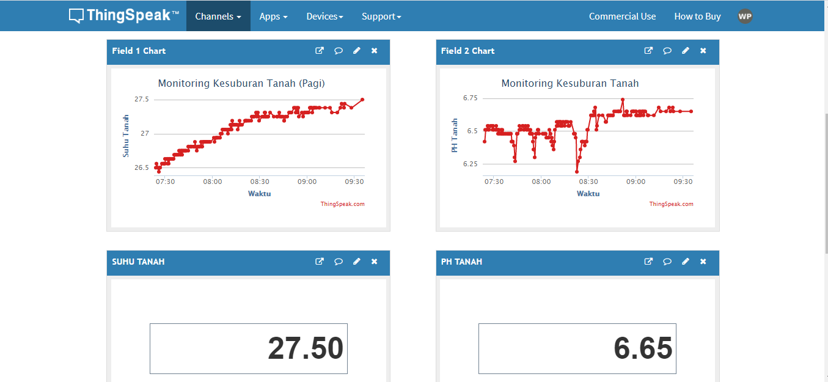This screenshot has width=828, height=382.
Task: Expand the Apps dropdown menu
Action: click(273, 17)
